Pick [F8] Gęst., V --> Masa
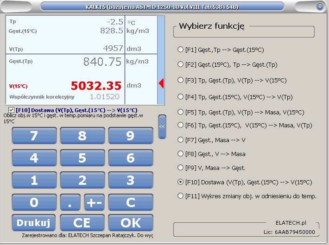 pos(211,154)
